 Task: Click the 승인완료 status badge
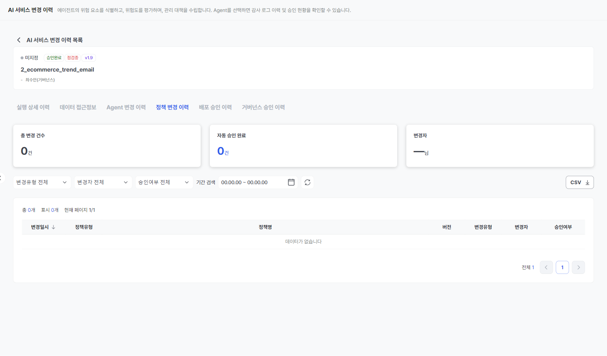click(54, 58)
